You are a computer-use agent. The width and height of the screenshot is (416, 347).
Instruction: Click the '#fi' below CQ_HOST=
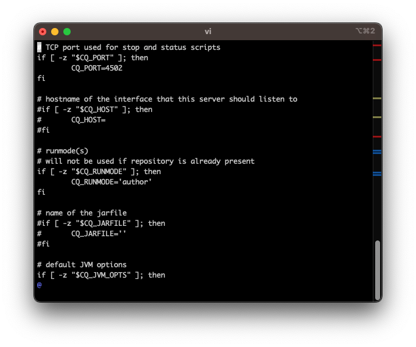(43, 130)
